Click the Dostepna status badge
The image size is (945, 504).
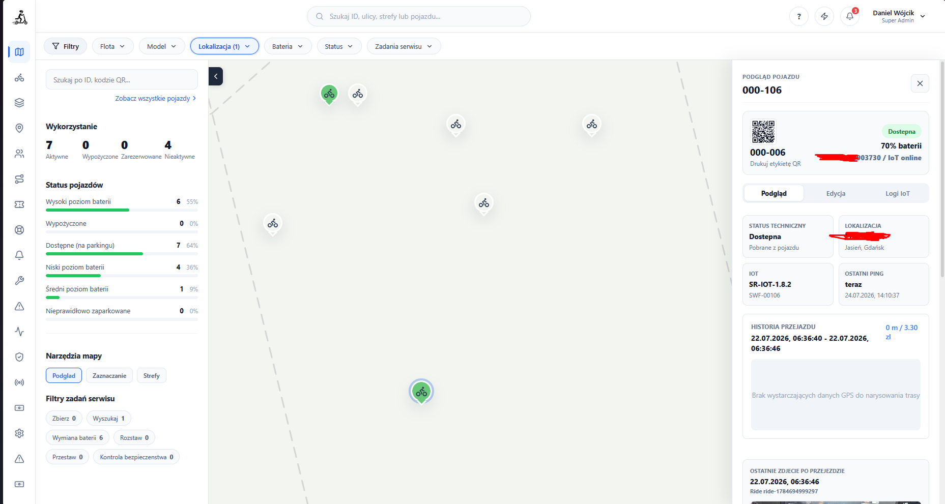point(901,132)
